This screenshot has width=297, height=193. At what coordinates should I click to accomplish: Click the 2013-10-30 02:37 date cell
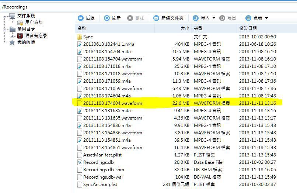click(x=258, y=185)
